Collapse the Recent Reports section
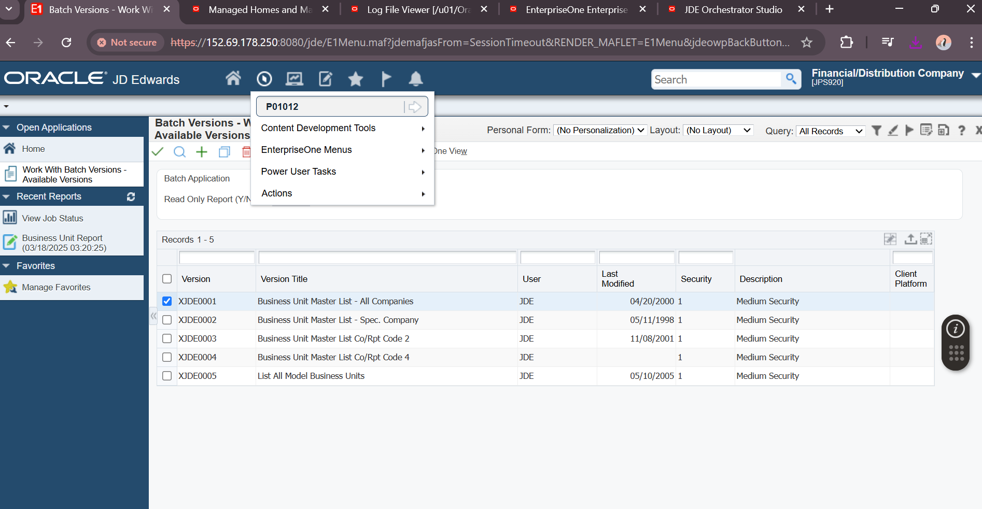The width and height of the screenshot is (982, 509). tap(6, 196)
